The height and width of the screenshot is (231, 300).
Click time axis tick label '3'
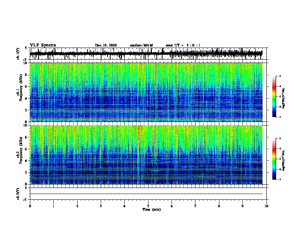click(x=101, y=206)
